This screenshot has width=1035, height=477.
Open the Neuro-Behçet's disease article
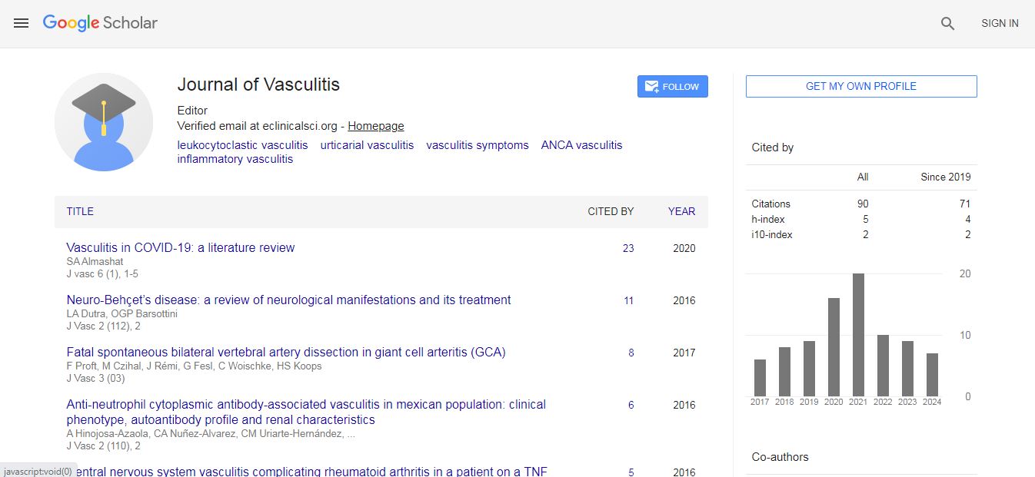tap(288, 300)
